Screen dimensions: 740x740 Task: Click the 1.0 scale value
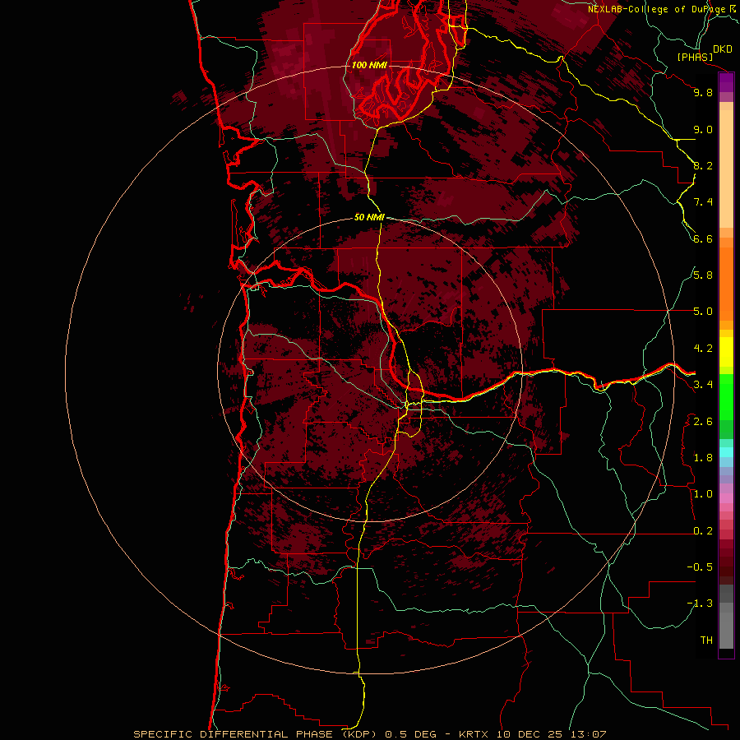(x=703, y=494)
